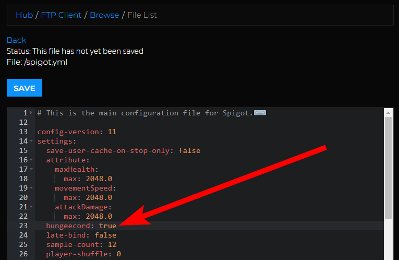Click line number 23 in gutter
This screenshot has height=260, width=399.
point(23,226)
